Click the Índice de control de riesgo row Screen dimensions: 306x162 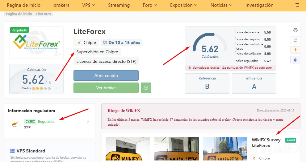tap(253, 46)
